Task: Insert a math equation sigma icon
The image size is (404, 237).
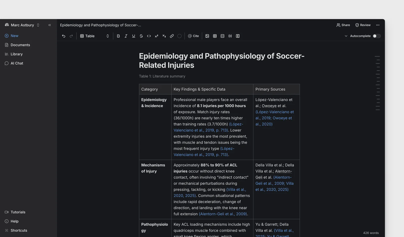Action: click(238, 36)
